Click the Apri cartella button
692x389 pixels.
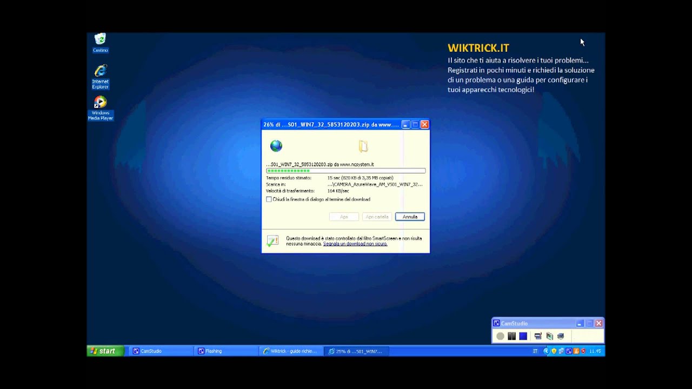377,217
